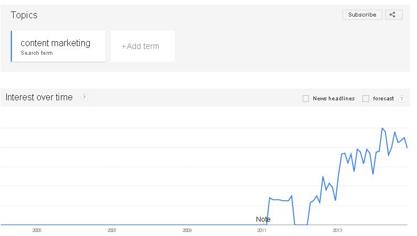Click the Note marker on the chart

point(263,219)
